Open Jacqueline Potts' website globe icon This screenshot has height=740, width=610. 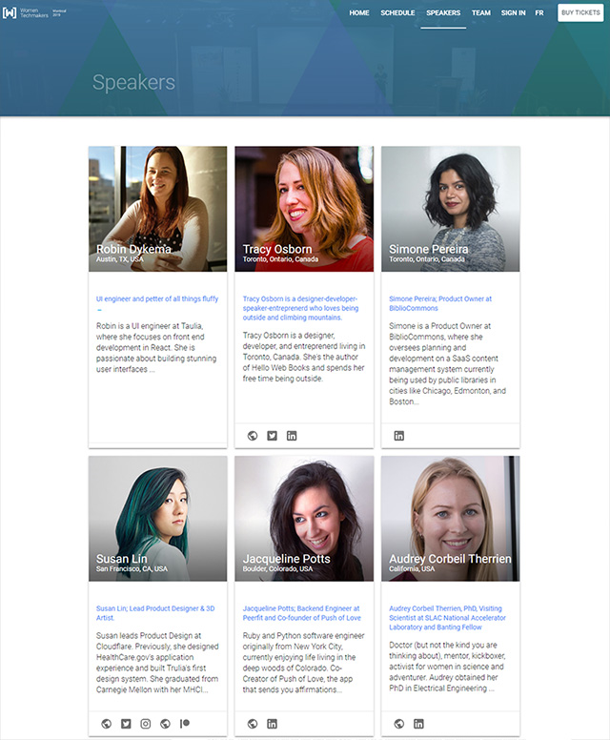pyautogui.click(x=253, y=724)
